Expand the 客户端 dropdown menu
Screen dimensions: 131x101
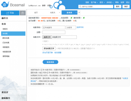(x=94, y=2)
